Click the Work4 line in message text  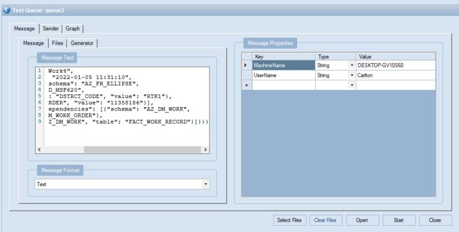[x=61, y=70]
